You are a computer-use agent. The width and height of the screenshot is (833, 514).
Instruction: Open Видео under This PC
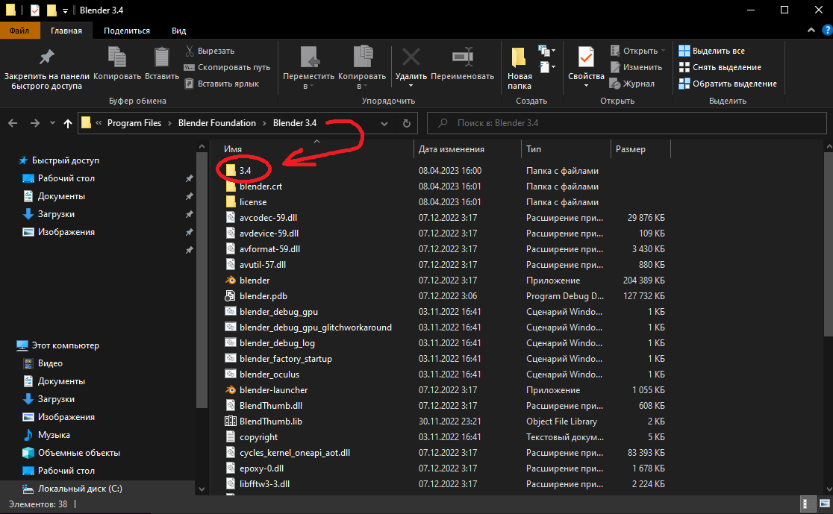click(x=50, y=364)
